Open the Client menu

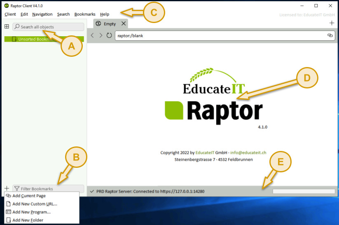10,14
